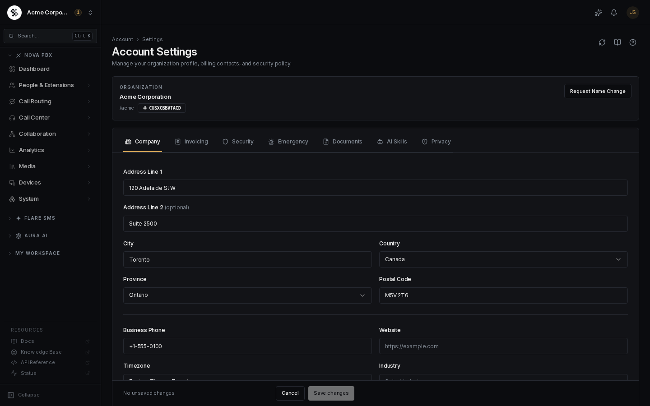Expand the Devices sidebar menu
Image resolution: width=650 pixels, height=406 pixels.
[50, 183]
